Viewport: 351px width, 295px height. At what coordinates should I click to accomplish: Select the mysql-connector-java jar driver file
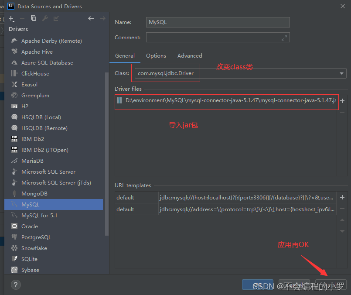pyautogui.click(x=226, y=100)
